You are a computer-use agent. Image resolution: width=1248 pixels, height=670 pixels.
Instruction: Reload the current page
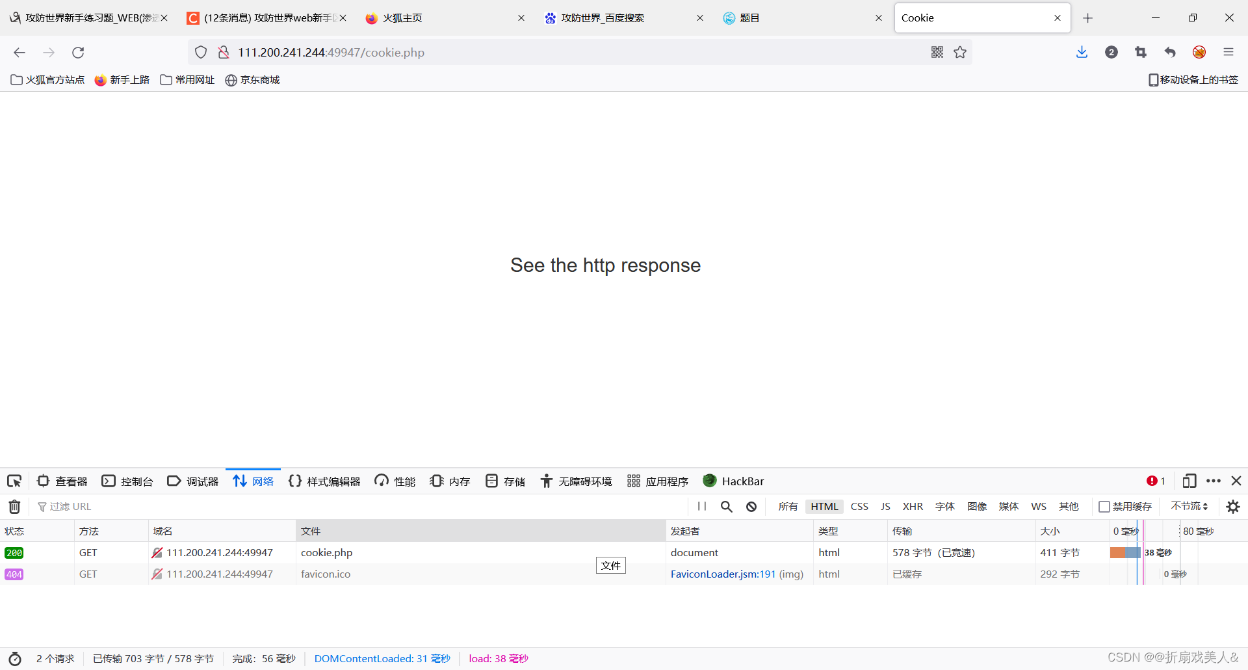[x=78, y=53]
